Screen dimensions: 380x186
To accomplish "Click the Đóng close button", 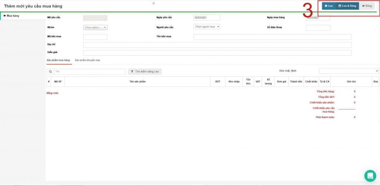I will coord(367,6).
